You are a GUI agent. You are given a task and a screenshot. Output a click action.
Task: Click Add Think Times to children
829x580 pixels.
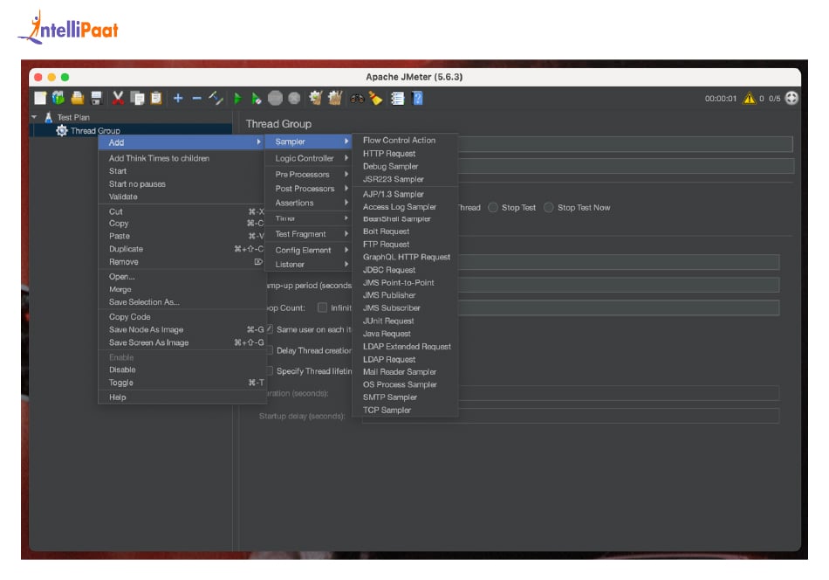(181, 158)
